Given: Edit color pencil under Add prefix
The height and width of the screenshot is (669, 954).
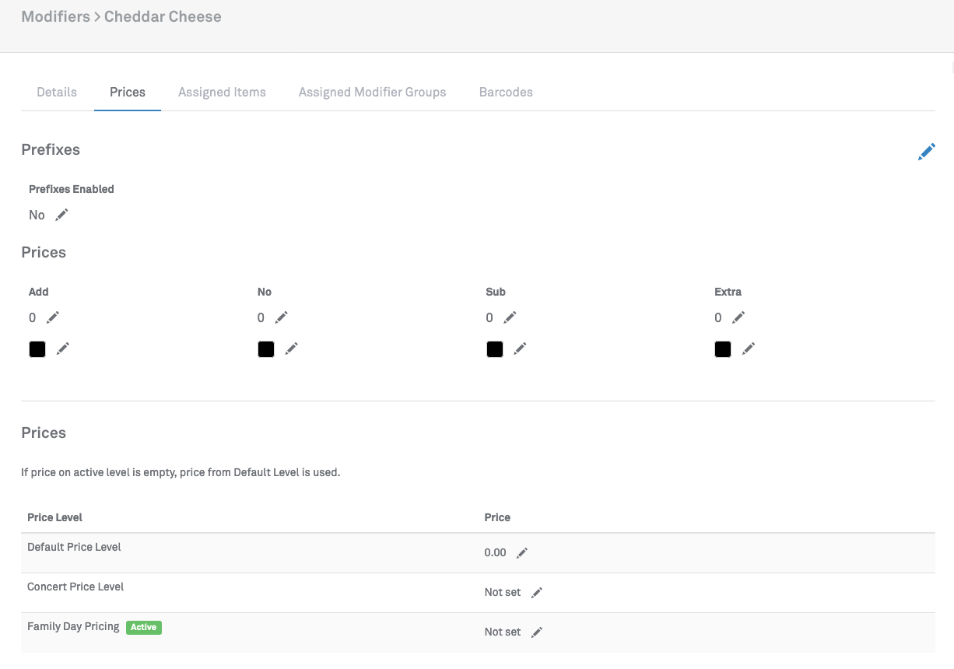Looking at the screenshot, I should point(63,349).
